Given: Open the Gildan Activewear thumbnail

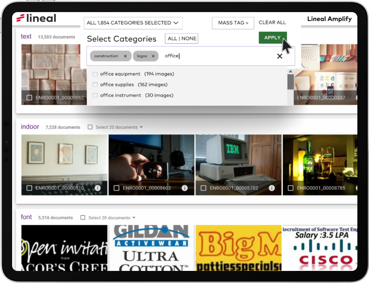Looking at the screenshot, I should point(152,248).
